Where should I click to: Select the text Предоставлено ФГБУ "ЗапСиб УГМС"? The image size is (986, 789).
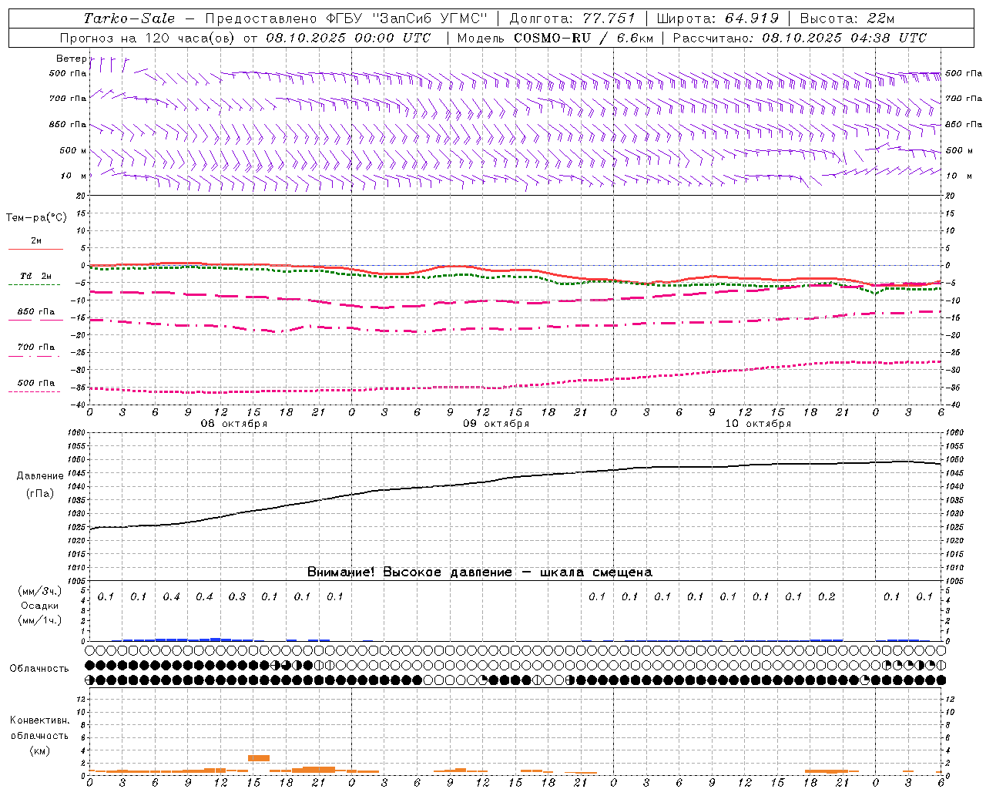pyautogui.click(x=347, y=18)
